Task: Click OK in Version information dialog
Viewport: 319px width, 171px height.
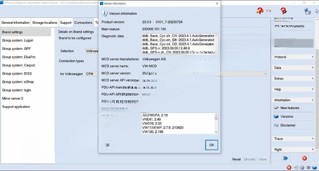Action: (x=212, y=145)
